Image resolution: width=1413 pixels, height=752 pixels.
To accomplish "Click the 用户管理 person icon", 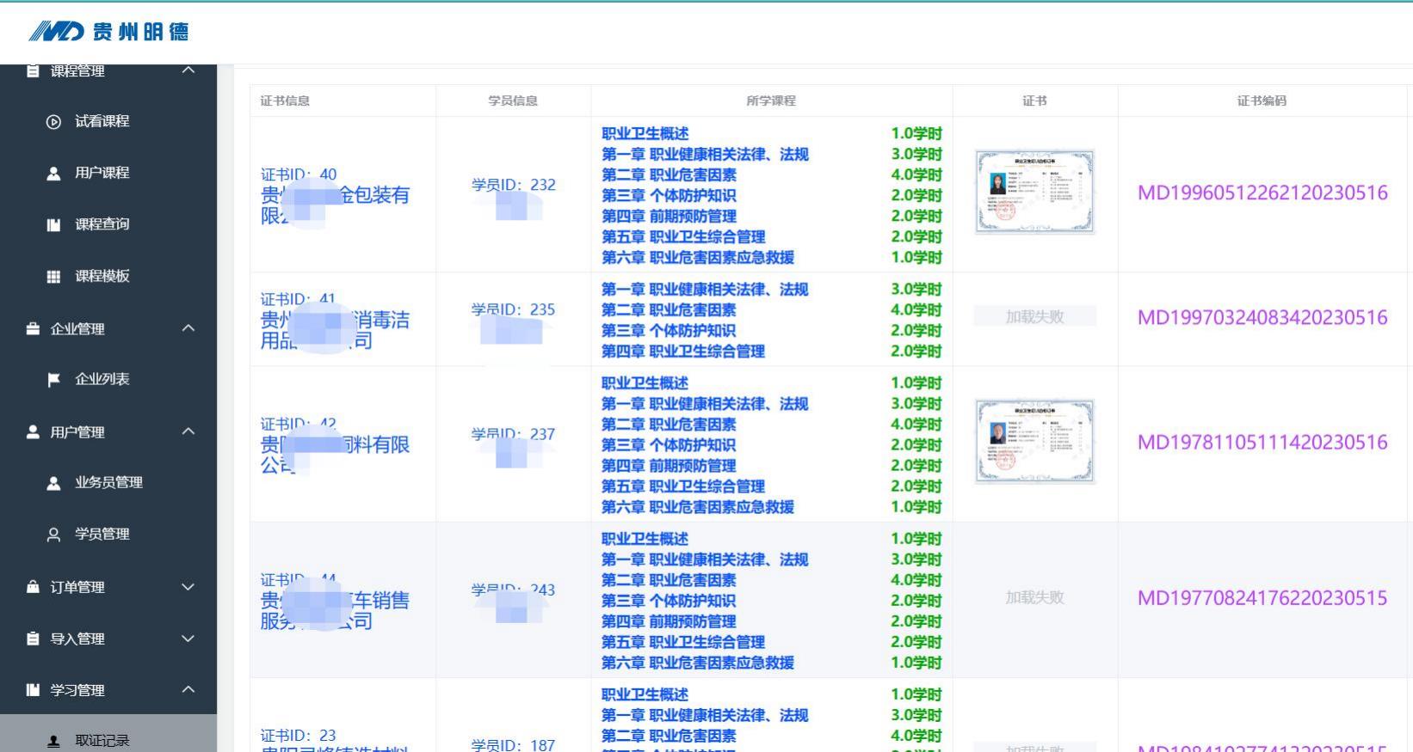I will [x=33, y=431].
